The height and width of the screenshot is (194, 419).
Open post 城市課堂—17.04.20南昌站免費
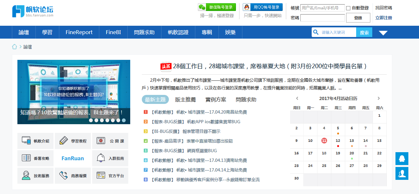(x=211, y=112)
